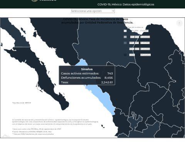
Task: Click the '* Tasa por 100k habitantes' footnote
Action: (x=33, y=134)
